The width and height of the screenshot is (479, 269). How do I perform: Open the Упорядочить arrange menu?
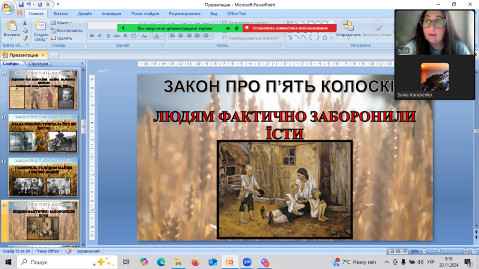point(348,30)
